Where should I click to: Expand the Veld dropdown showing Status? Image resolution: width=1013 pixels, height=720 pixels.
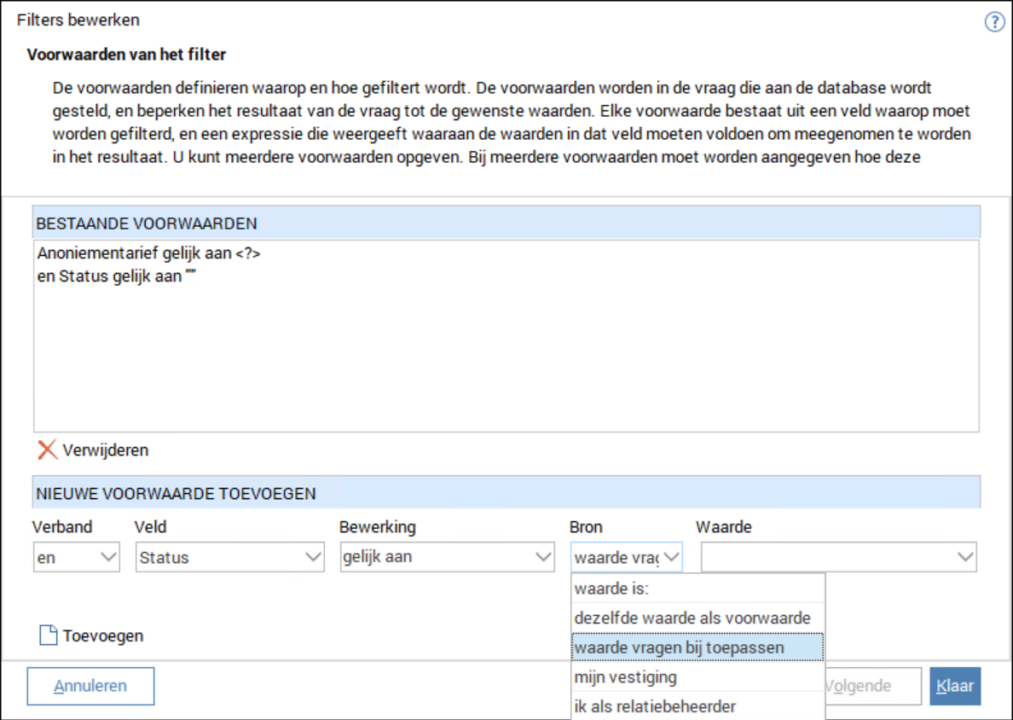313,557
